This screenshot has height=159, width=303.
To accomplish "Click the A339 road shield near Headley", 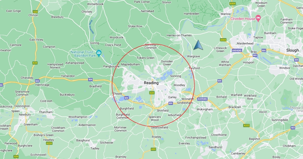I will [x=49, y=143].
